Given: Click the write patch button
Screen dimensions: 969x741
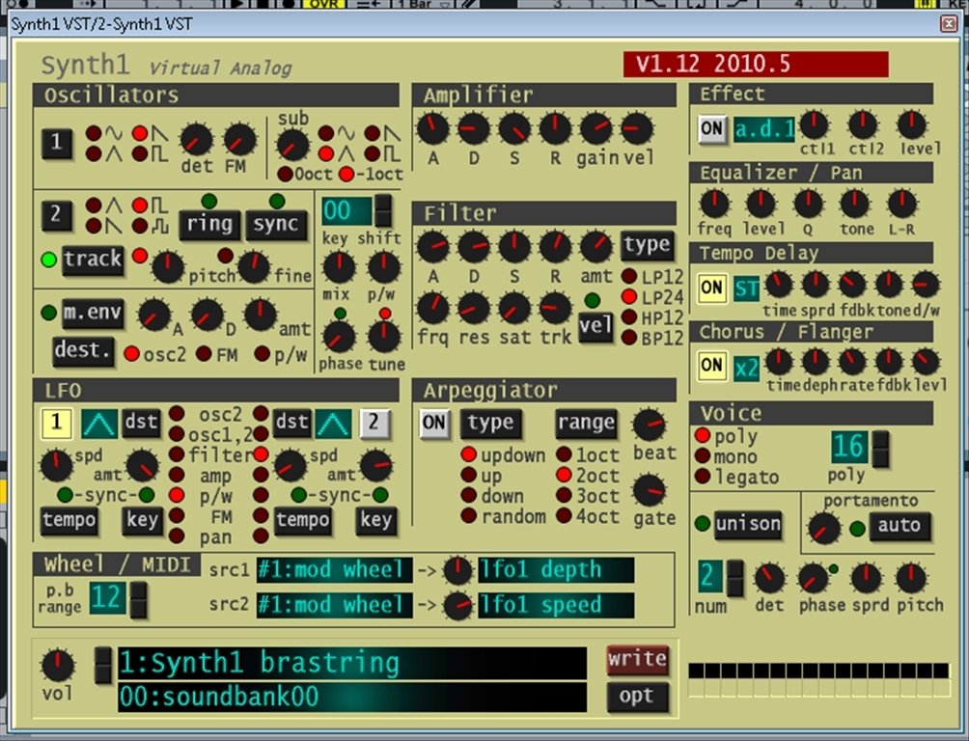Looking at the screenshot, I should [637, 659].
